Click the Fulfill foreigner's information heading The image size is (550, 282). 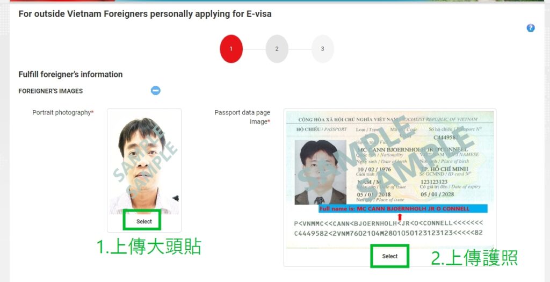70,74
